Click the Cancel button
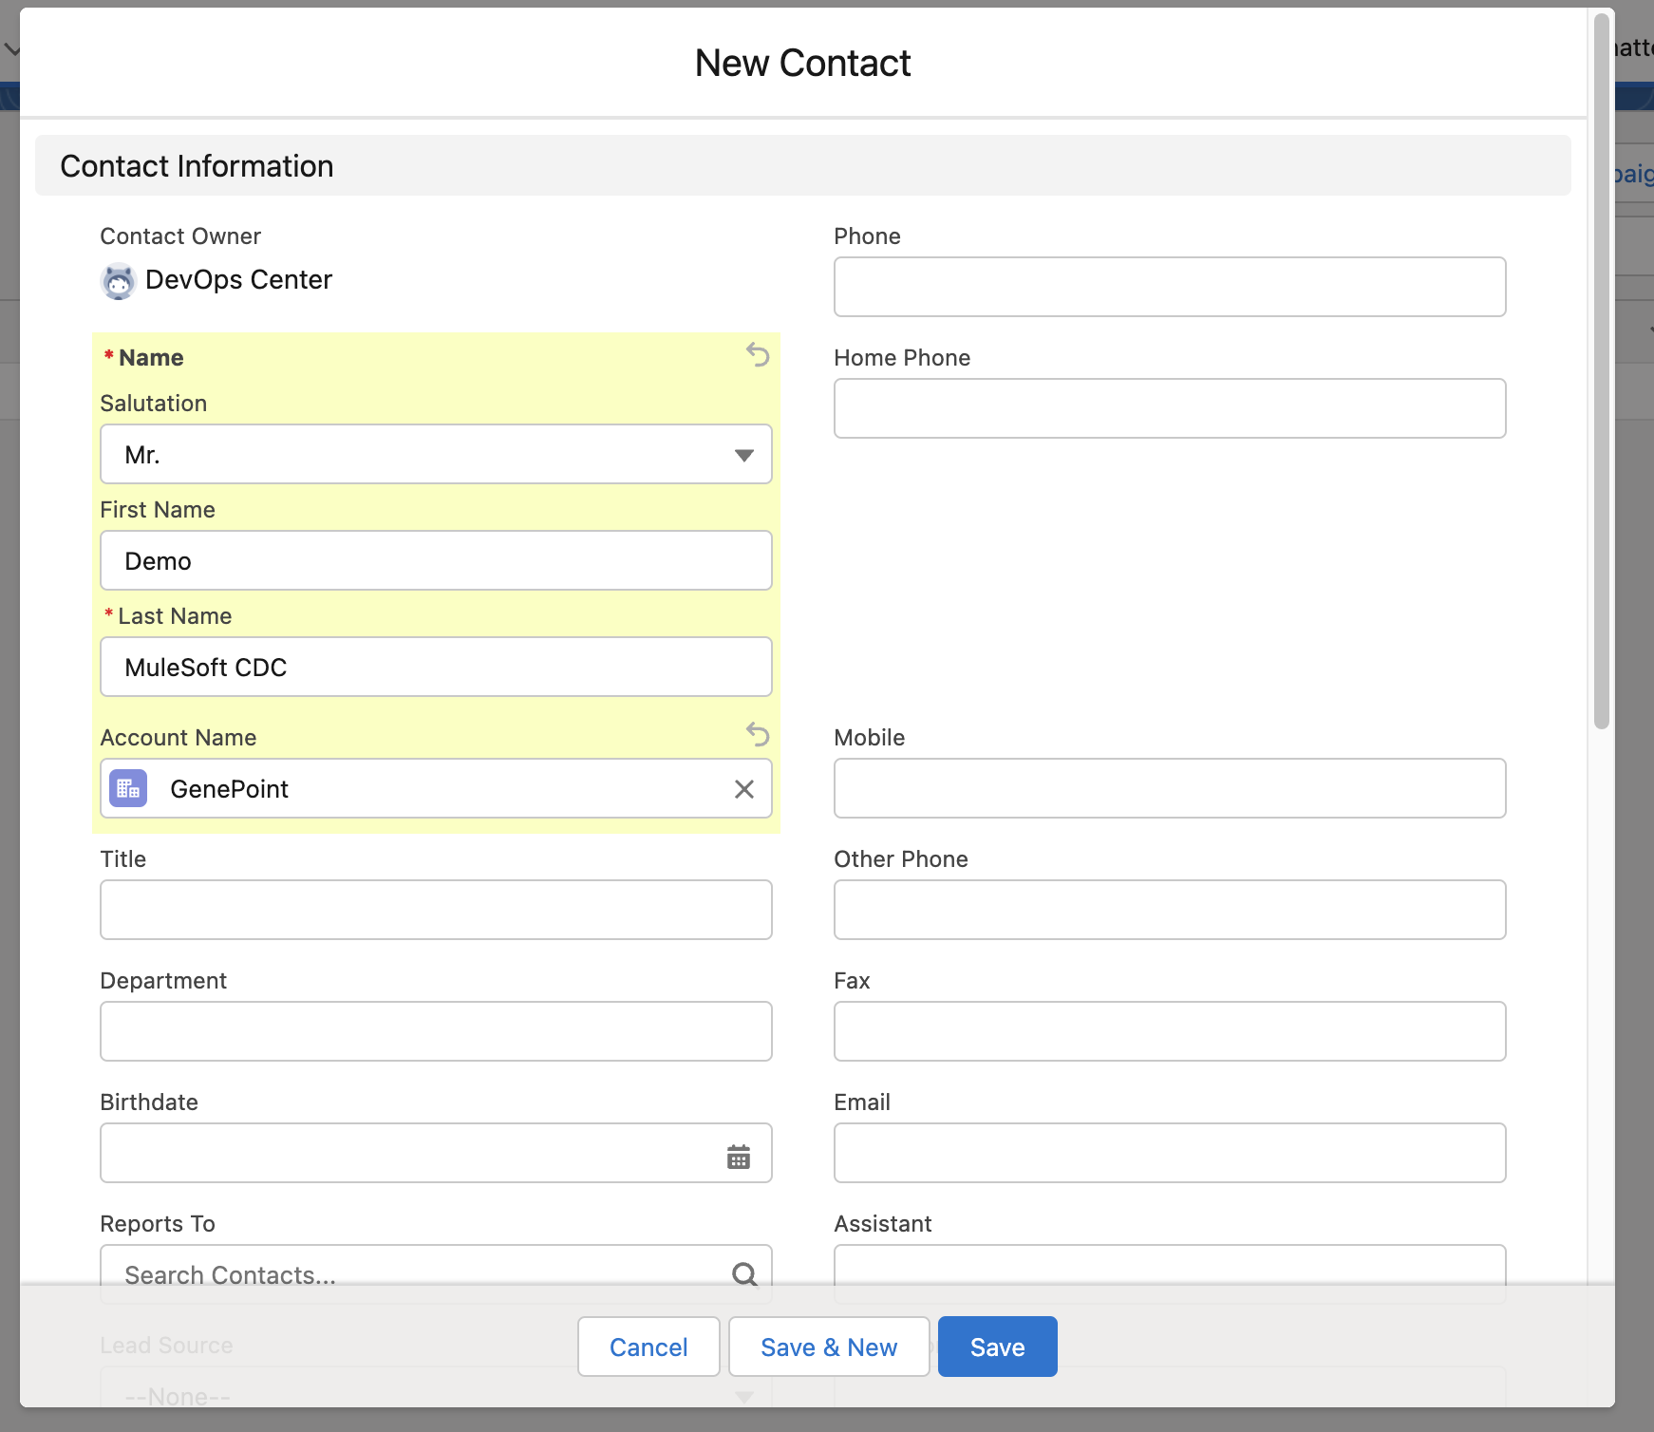Screen dimensions: 1654x1432 click(648, 1347)
